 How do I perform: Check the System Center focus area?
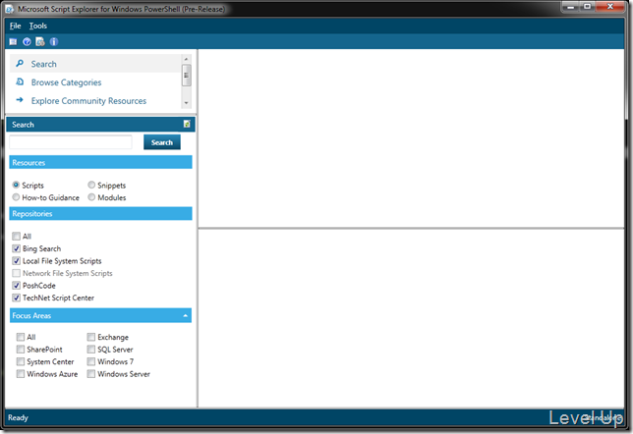[21, 361]
